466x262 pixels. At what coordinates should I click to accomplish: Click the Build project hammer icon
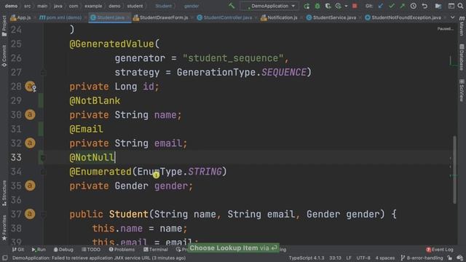(x=232, y=6)
